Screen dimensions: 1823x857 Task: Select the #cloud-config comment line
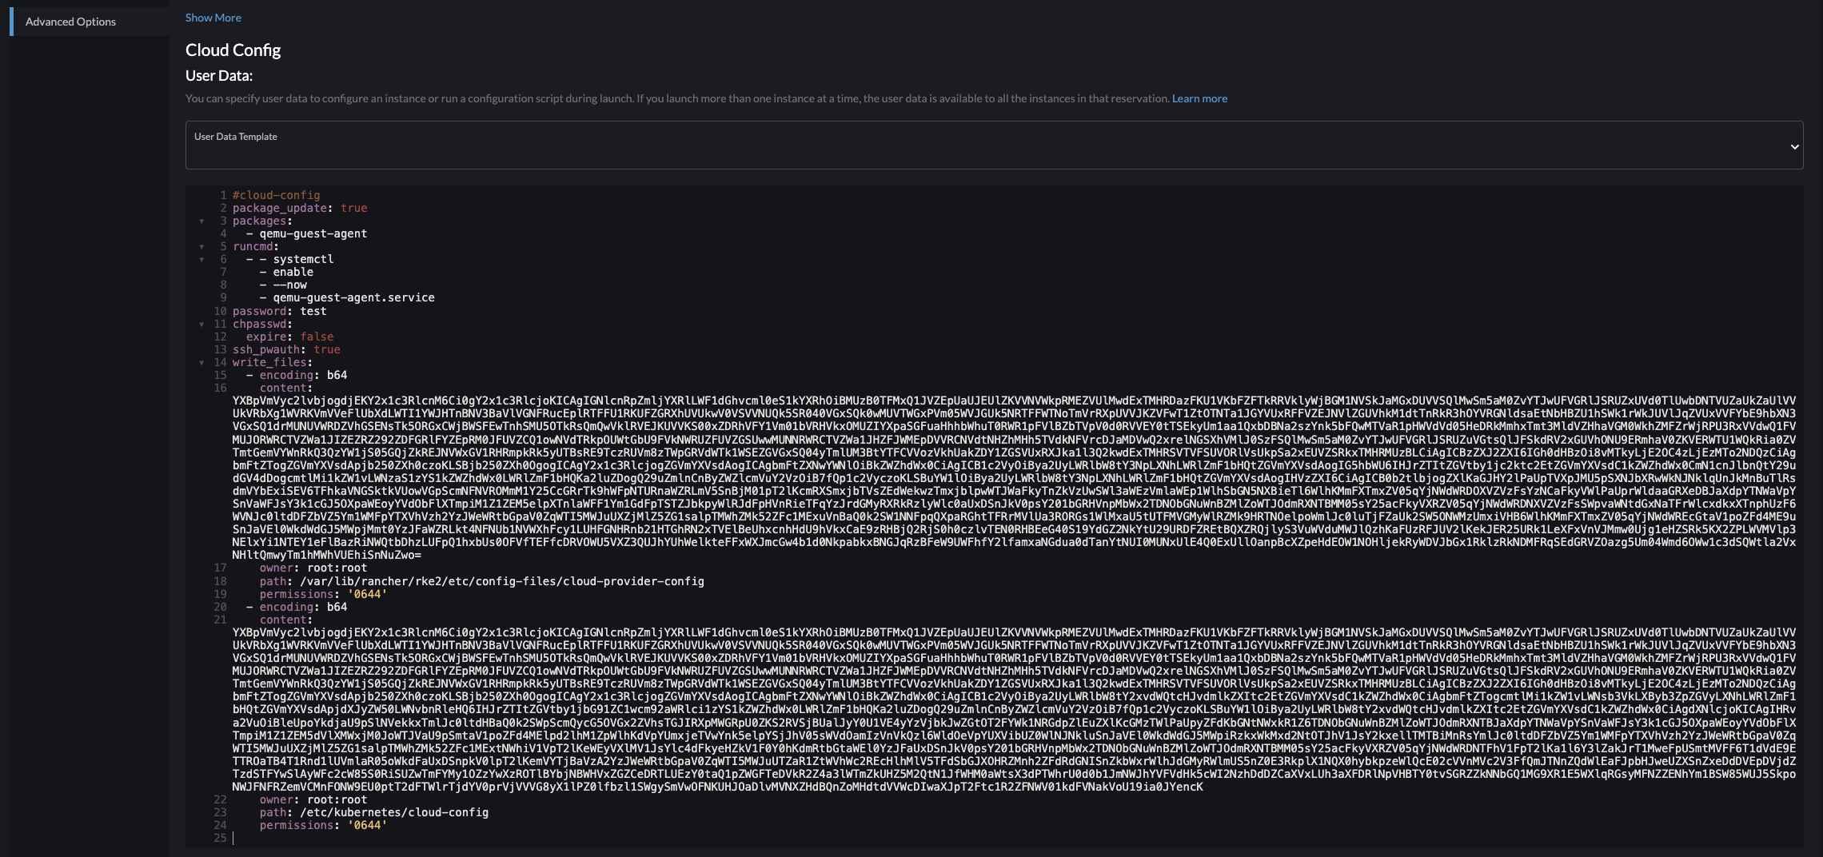tap(274, 195)
